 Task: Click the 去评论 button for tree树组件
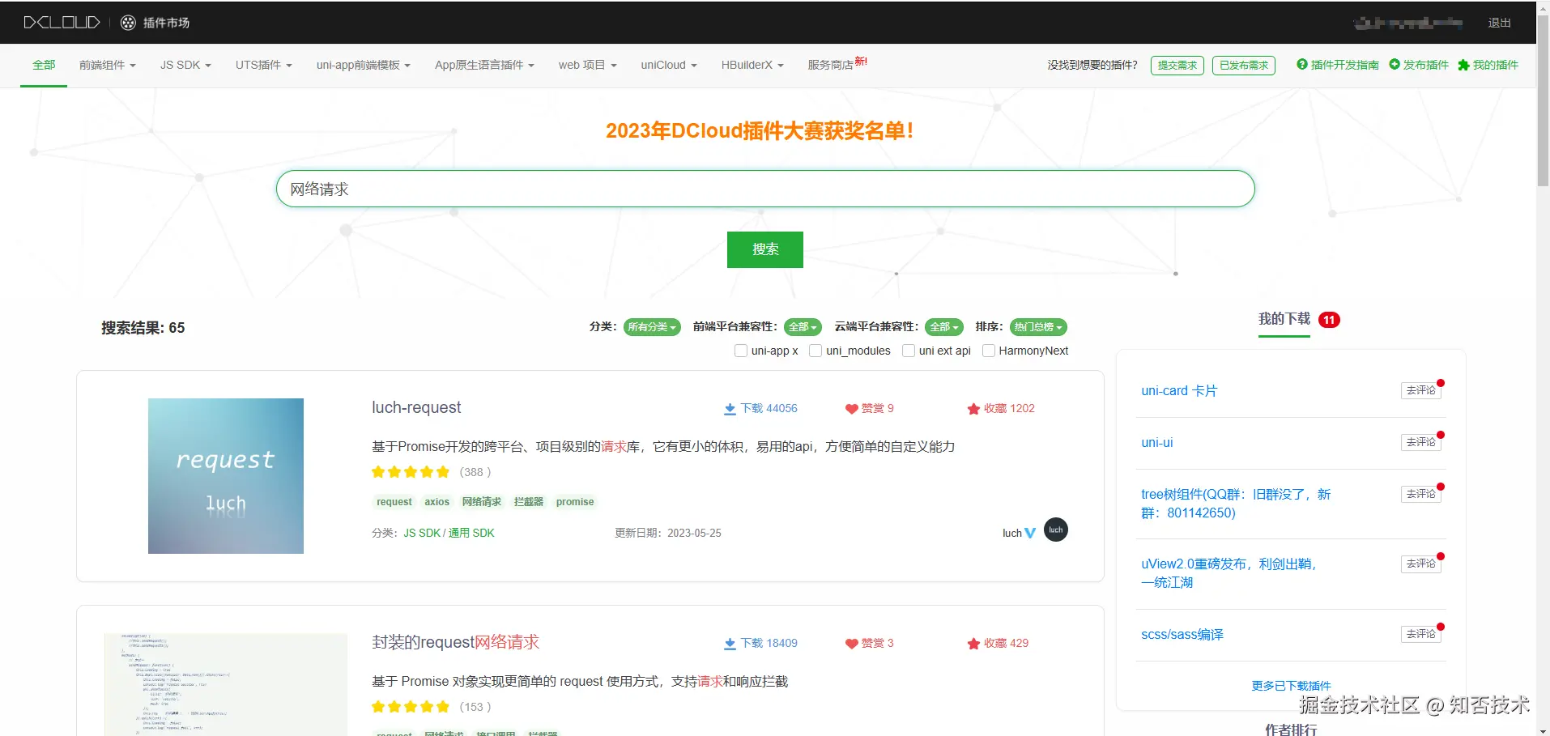point(1421,494)
